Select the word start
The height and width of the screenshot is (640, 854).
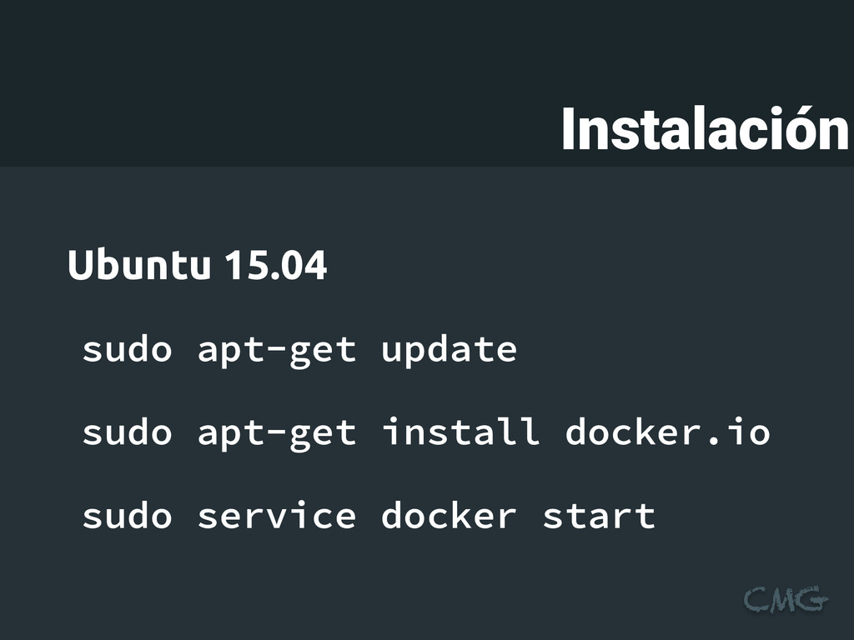point(599,517)
